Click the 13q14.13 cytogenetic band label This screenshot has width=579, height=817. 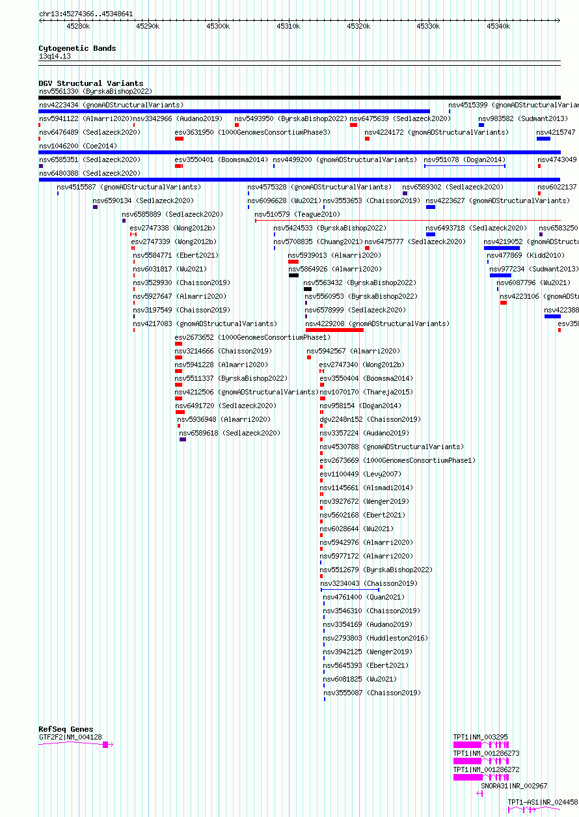coord(55,56)
